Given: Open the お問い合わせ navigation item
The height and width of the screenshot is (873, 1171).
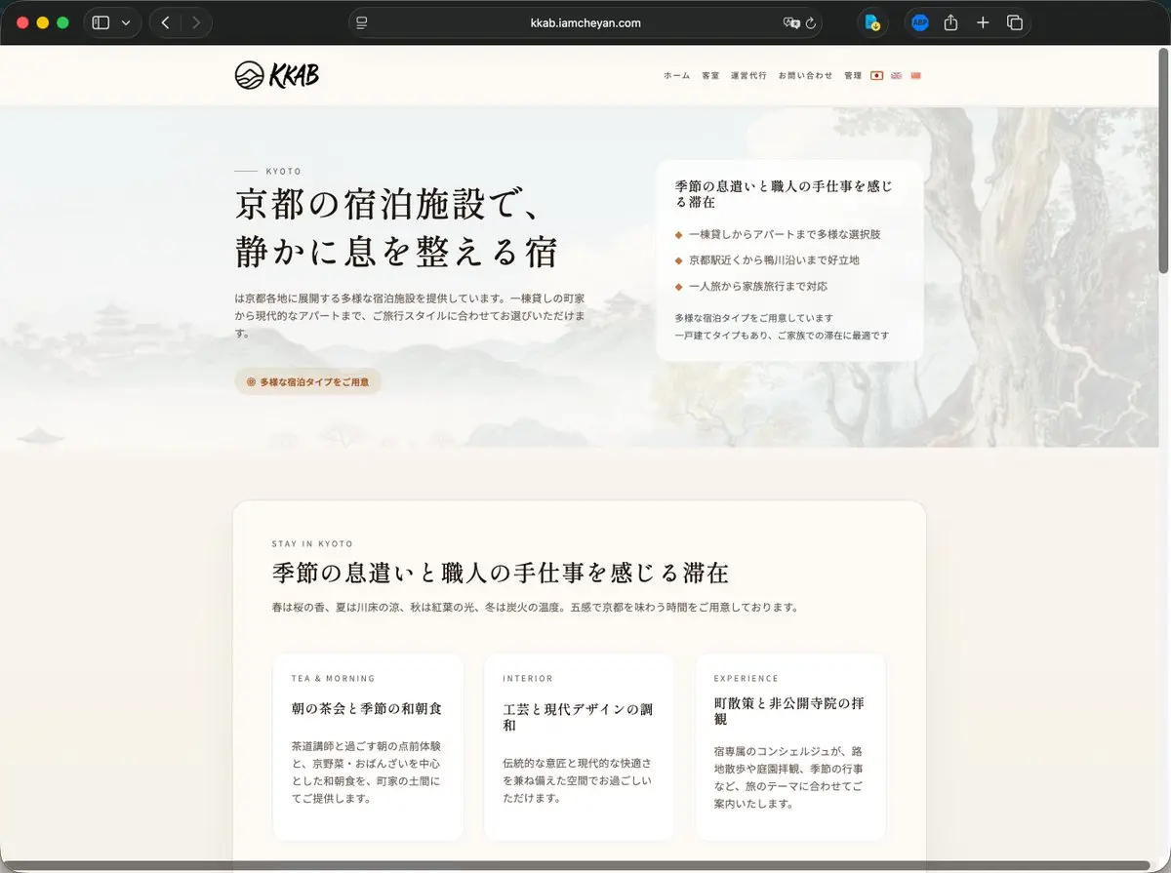Looking at the screenshot, I should click(x=805, y=75).
